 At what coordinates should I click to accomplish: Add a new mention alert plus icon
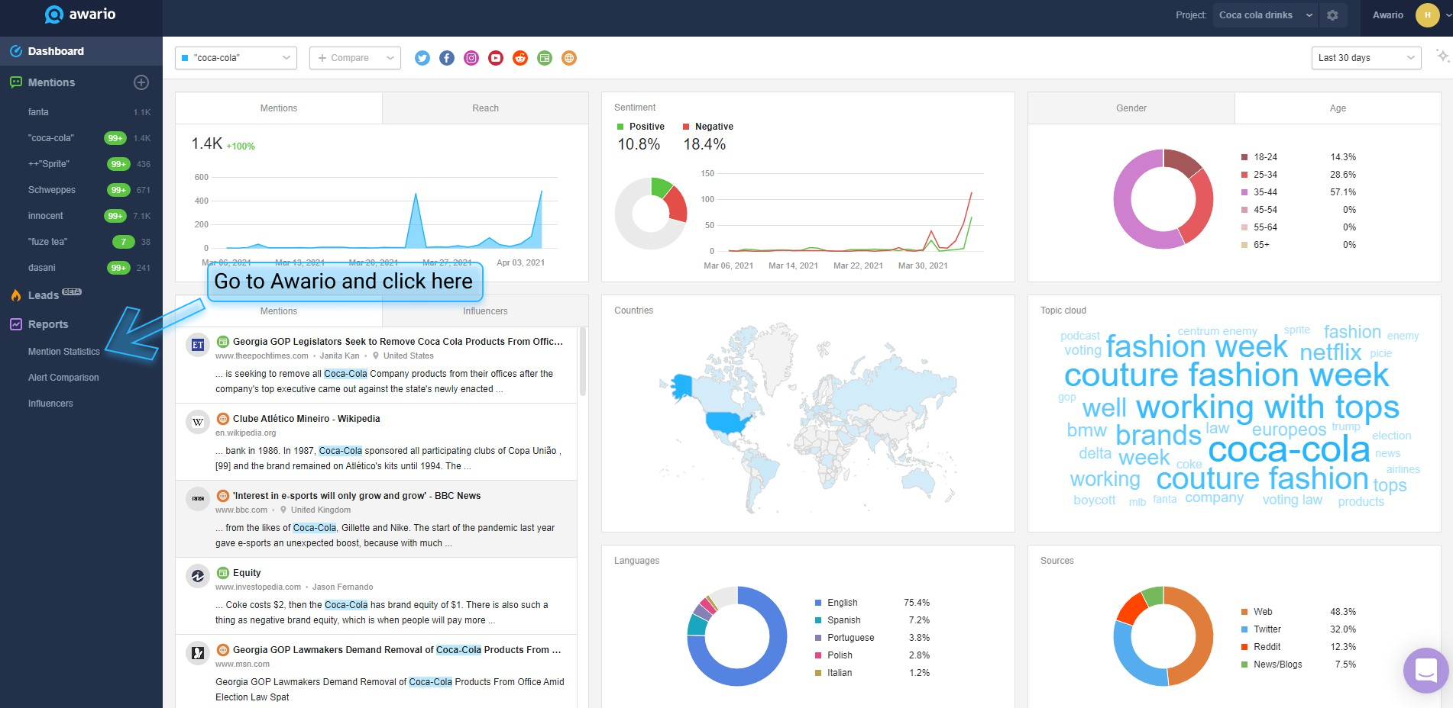141,82
